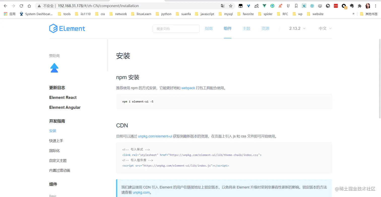Click the page vertical scrollbar
This screenshot has width=381, height=197.
coord(380,79)
